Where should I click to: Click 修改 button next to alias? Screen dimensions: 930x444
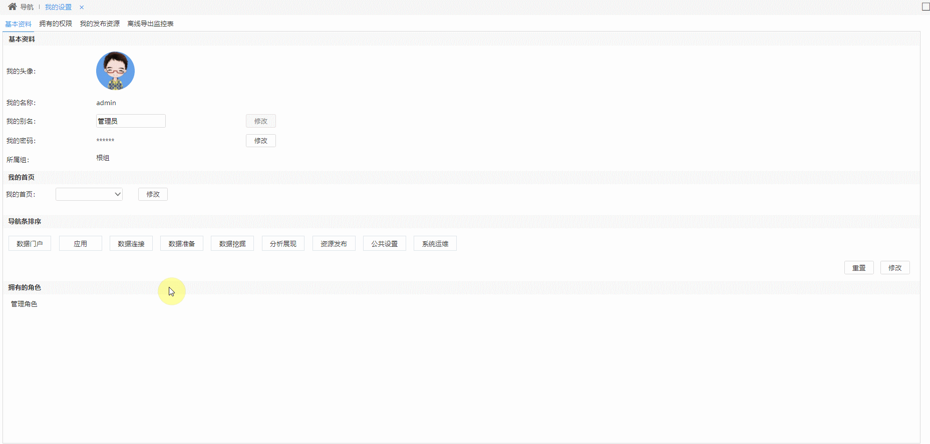[260, 121]
